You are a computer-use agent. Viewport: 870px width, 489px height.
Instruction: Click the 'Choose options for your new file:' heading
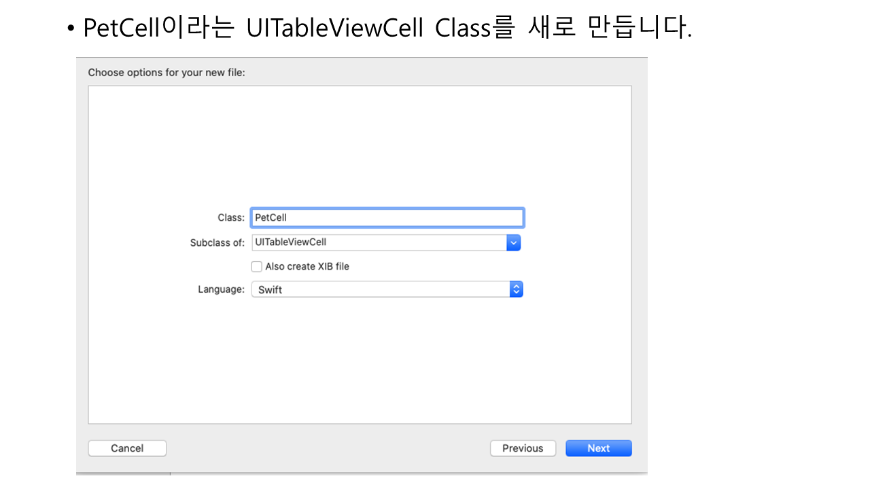[167, 72]
